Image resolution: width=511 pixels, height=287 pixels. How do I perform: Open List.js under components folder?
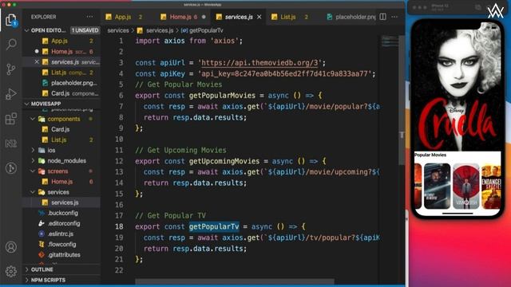61,140
